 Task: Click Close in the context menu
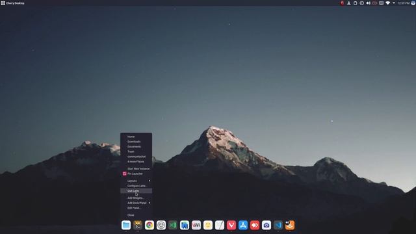pyautogui.click(x=136, y=215)
